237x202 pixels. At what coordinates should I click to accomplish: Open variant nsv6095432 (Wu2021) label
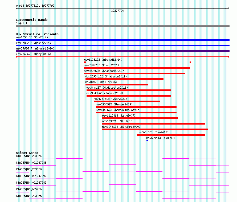(x=161, y=138)
